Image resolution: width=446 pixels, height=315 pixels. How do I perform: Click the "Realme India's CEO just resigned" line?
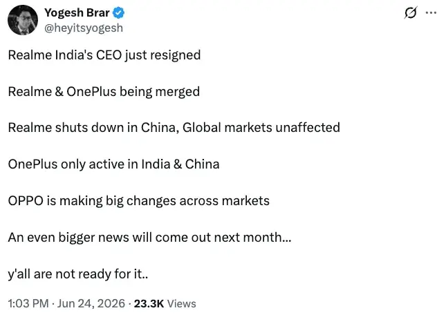click(x=104, y=55)
